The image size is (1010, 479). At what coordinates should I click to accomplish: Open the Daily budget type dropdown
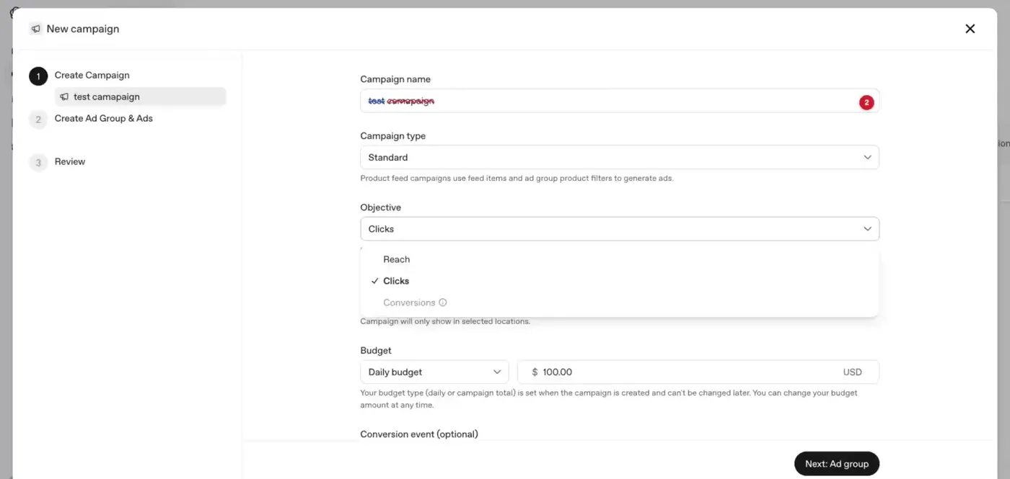click(434, 372)
